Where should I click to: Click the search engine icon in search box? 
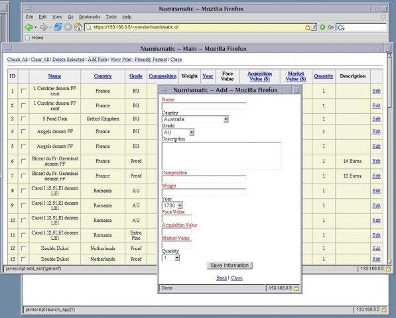point(340,27)
